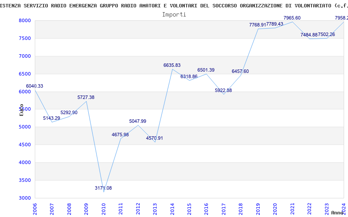Viewport: 348px width, 217px height.
Task: Click the x-axis year 2013
Action: tap(155, 209)
